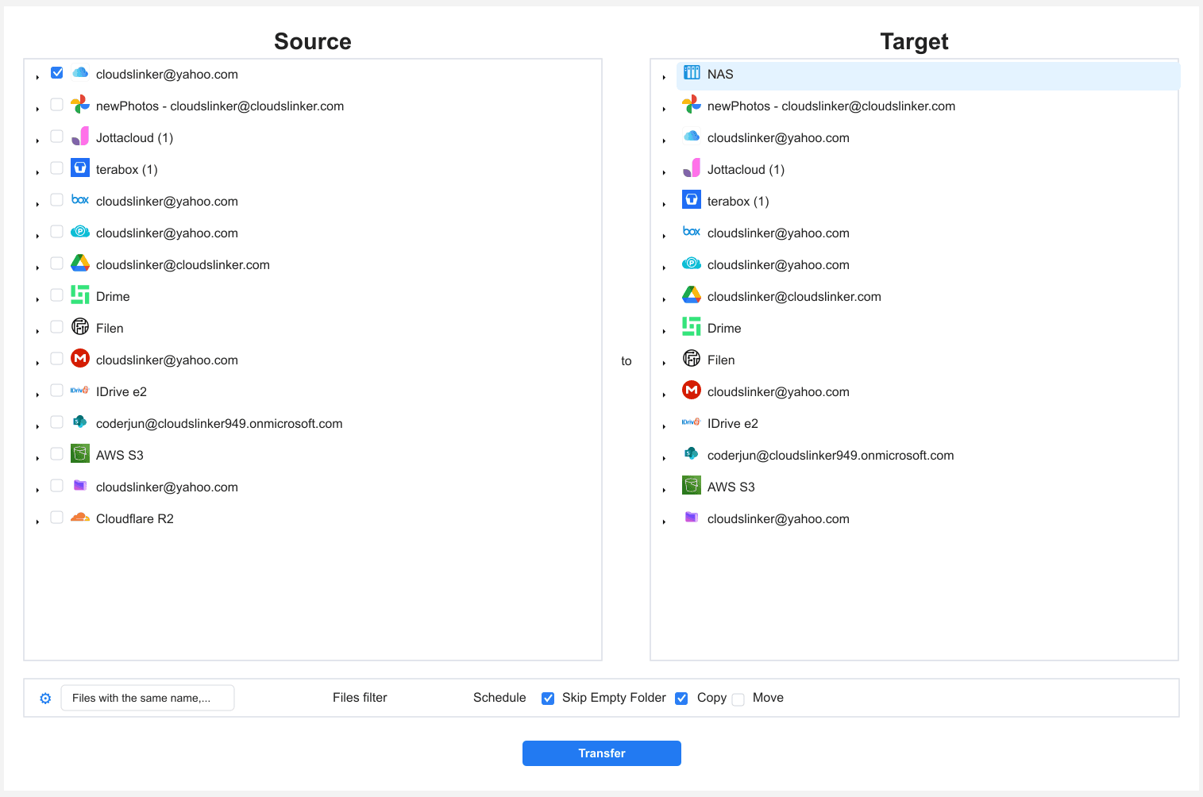Select cloudslinker@cloudslinker.com Drive in Source list

[183, 265]
